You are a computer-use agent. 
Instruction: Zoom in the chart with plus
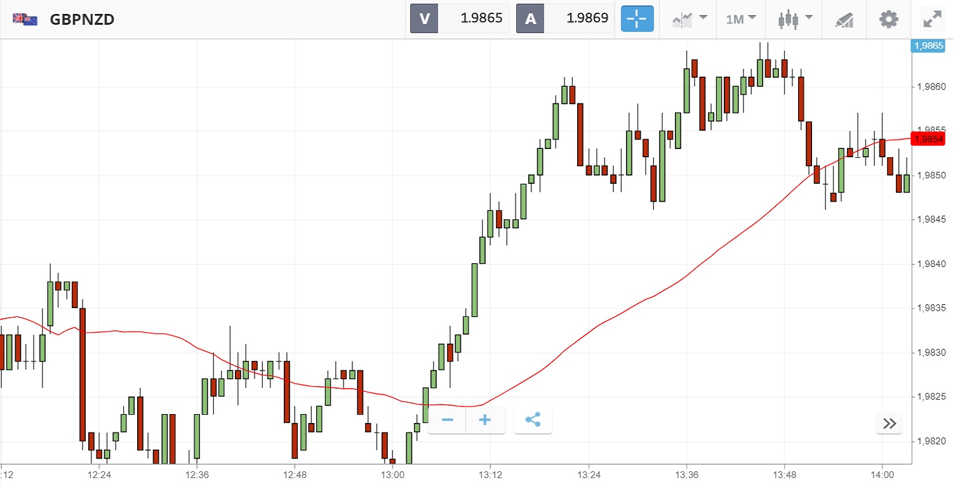(x=485, y=420)
